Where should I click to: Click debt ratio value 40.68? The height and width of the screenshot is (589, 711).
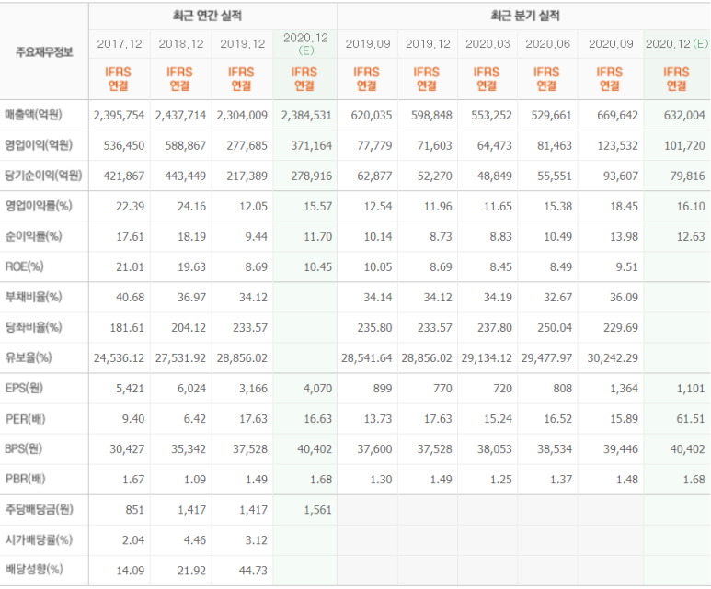pos(130,298)
